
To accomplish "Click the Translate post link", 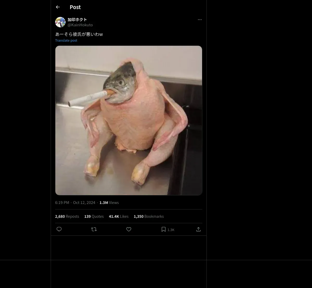I will (x=66, y=40).
